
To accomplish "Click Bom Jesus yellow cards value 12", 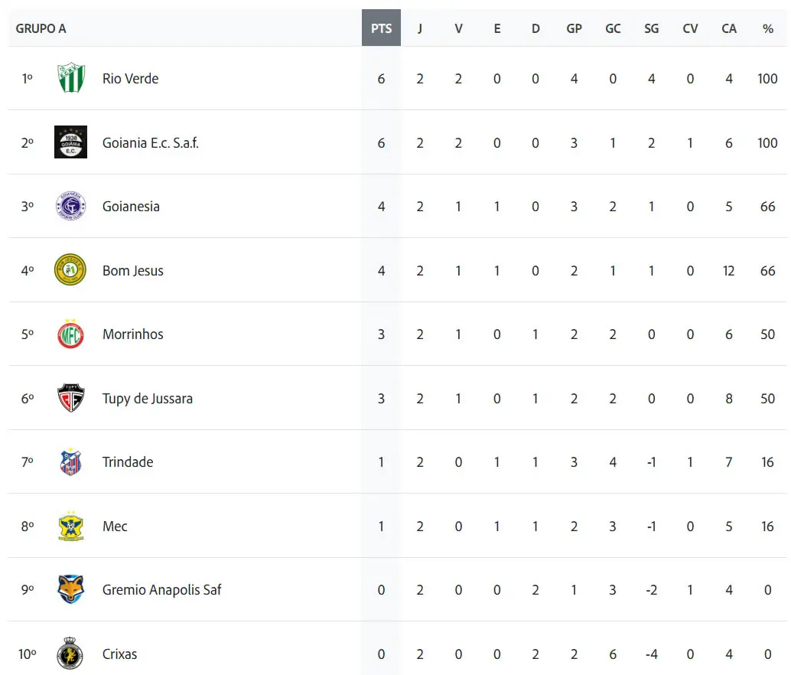I will (728, 271).
